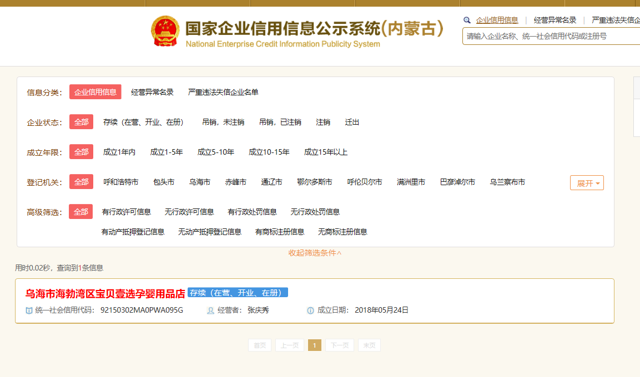
Task: Filter by 无动产抵押登记信息
Action: tap(210, 232)
